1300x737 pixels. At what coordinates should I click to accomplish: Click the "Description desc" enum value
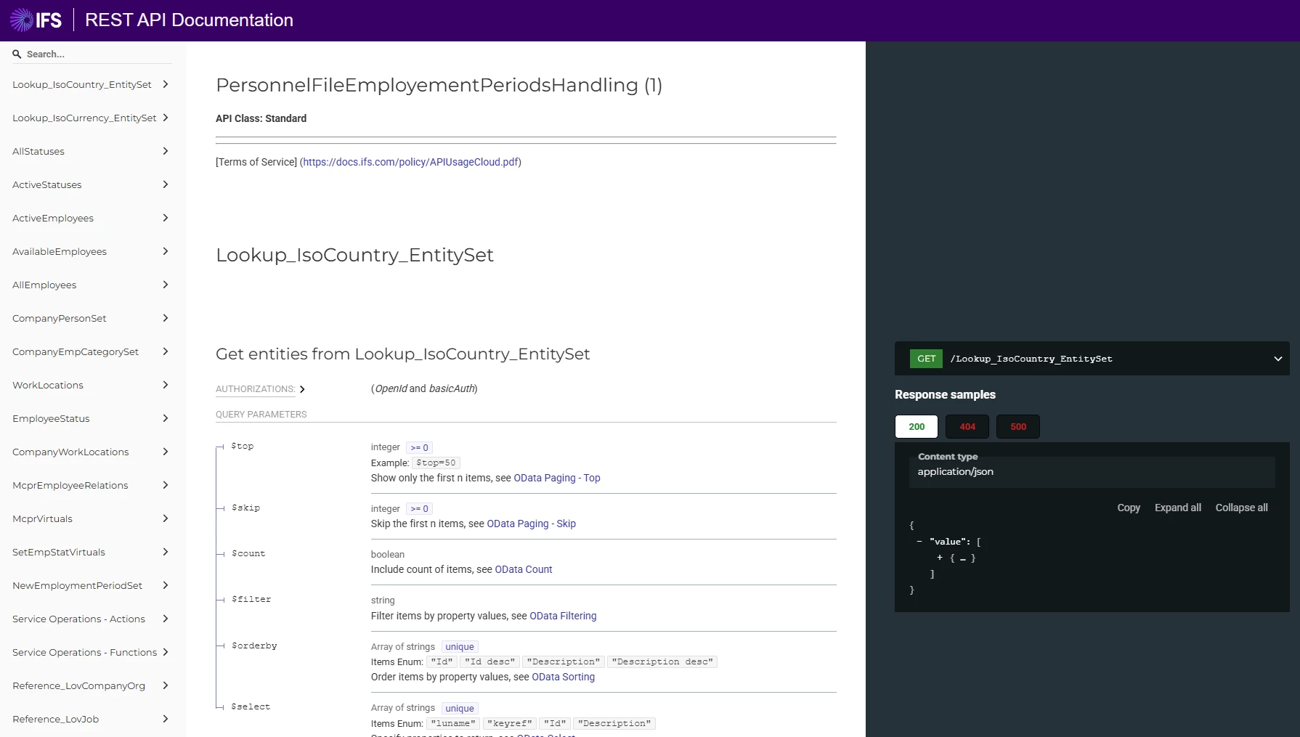(x=662, y=662)
